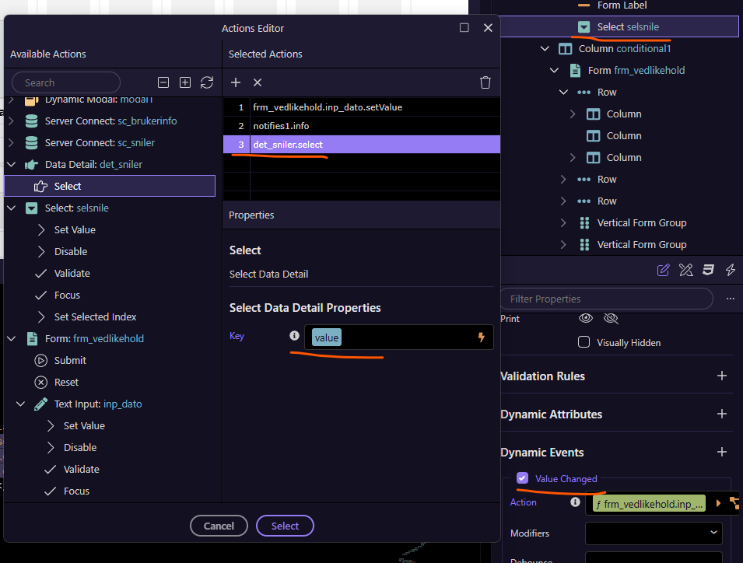743x563 pixels.
Task: Remove selected action with X icon
Action: tap(258, 82)
